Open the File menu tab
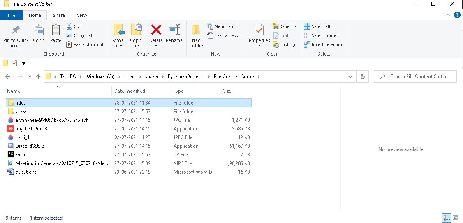463x223 pixels. [x=12, y=15]
